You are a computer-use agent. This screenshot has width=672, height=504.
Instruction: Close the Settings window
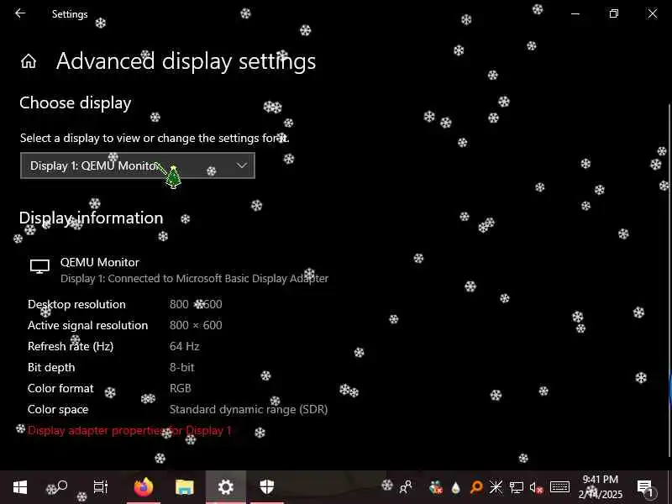tap(653, 13)
